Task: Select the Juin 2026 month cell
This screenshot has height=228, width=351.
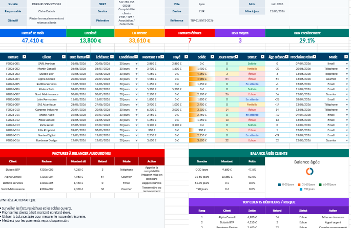Action: 277,4
